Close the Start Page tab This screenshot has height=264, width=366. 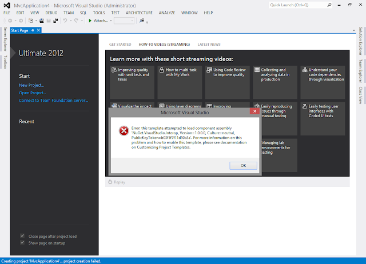pyautogui.click(x=38, y=30)
